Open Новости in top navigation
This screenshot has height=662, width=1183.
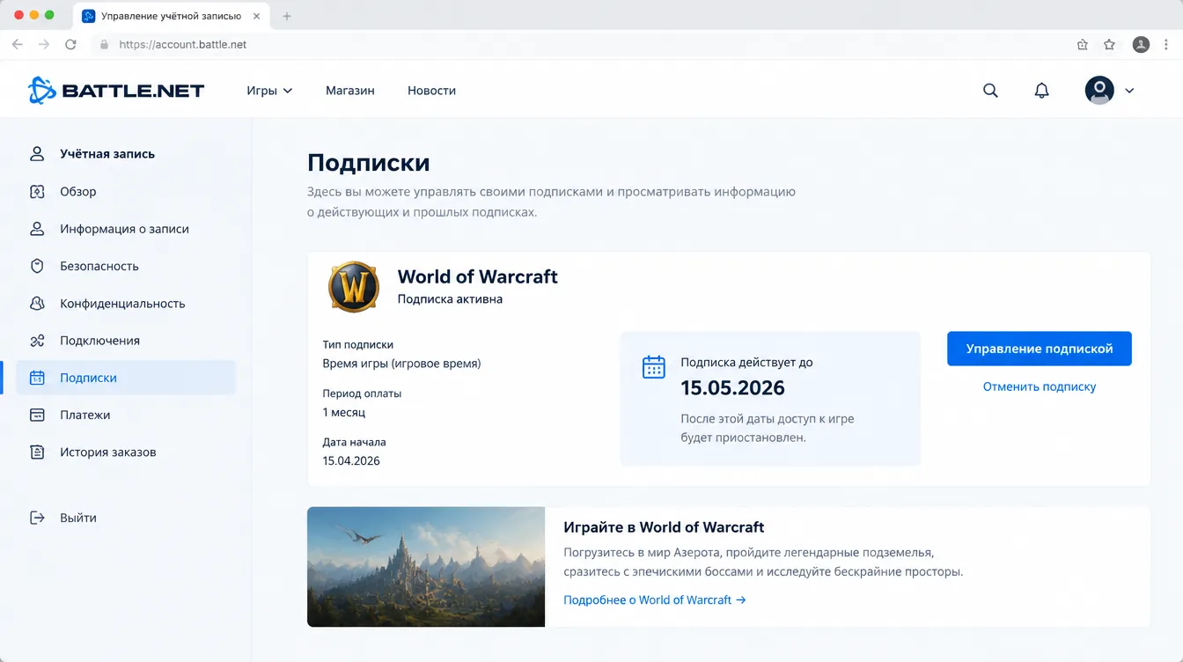point(431,90)
